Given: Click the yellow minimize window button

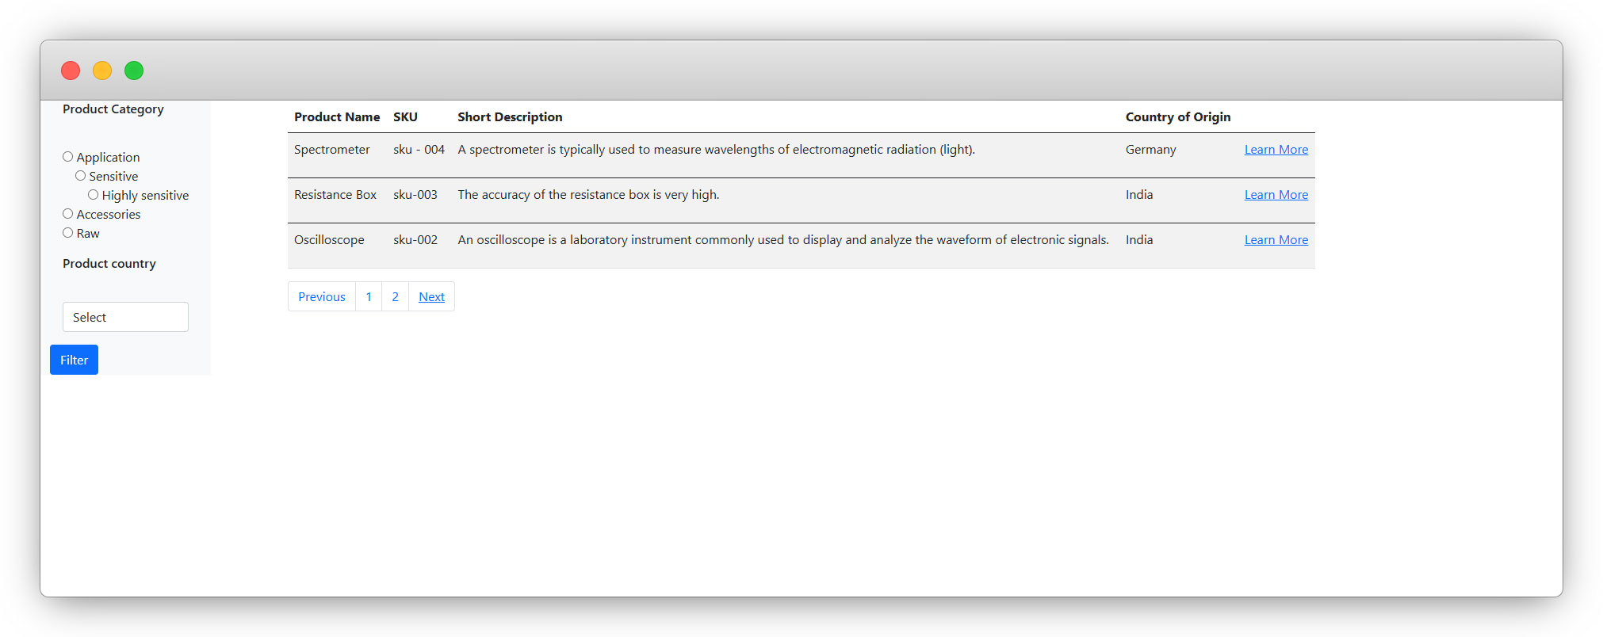Looking at the screenshot, I should (102, 71).
